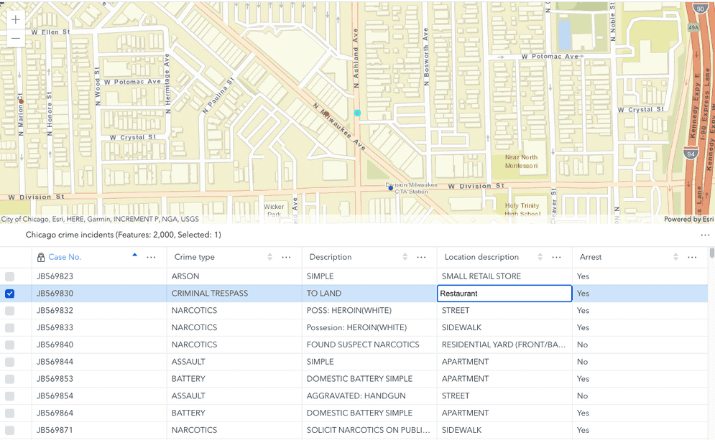Image resolution: width=715 pixels, height=440 pixels.
Task: Select the JB569823 row checkbox
Action: click(10, 276)
